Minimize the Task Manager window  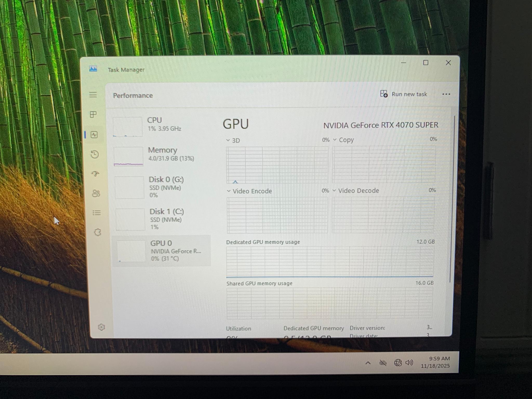[403, 63]
